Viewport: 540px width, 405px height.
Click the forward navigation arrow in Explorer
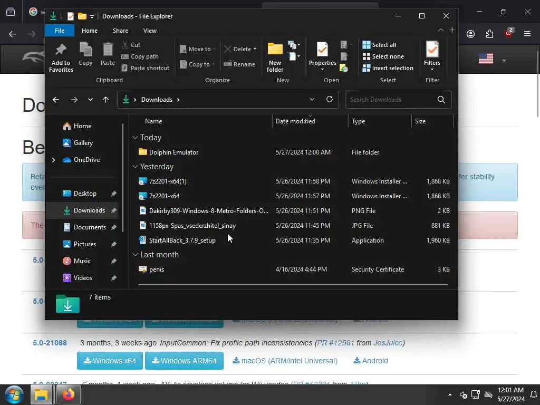[74, 100]
